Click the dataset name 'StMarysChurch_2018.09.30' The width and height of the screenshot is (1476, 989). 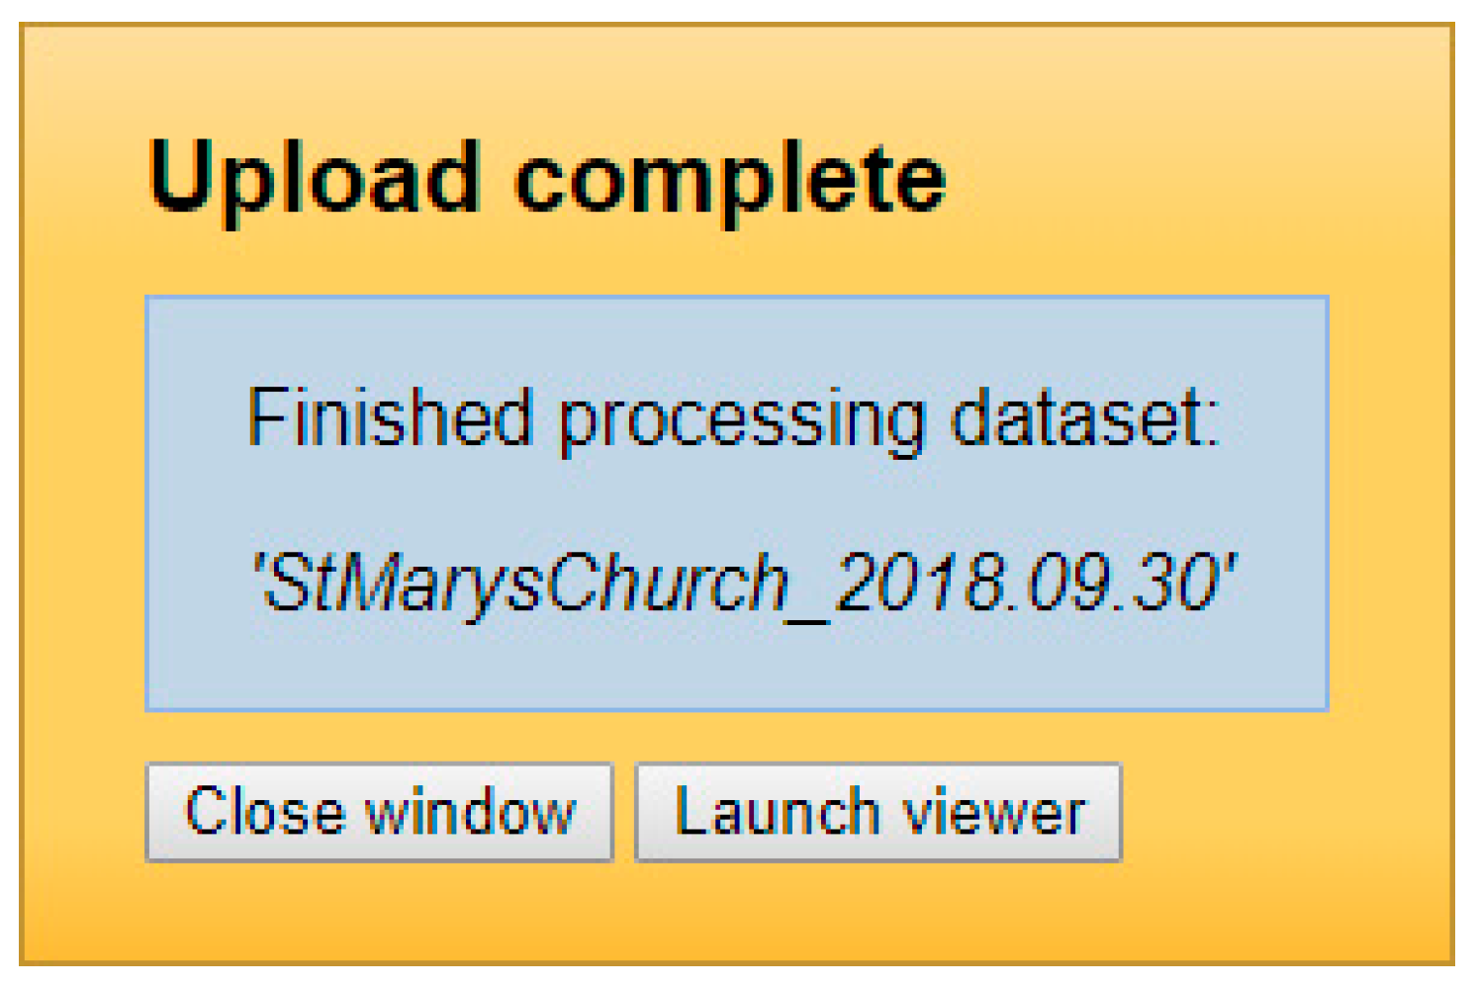coord(745,583)
